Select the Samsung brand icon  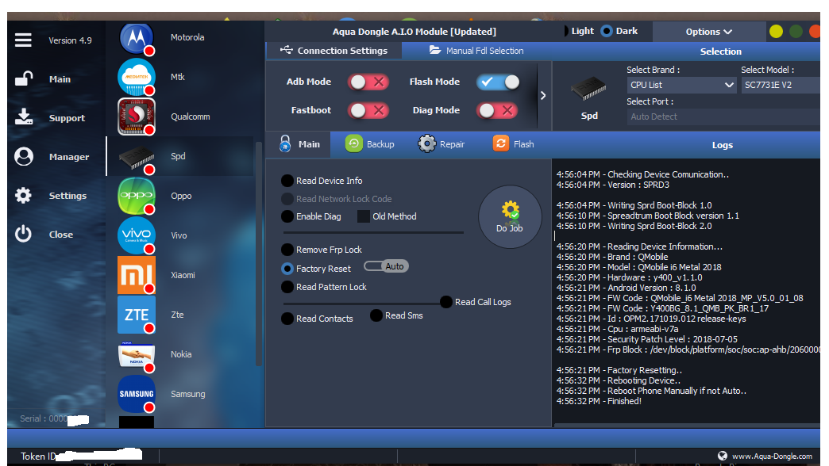137,394
